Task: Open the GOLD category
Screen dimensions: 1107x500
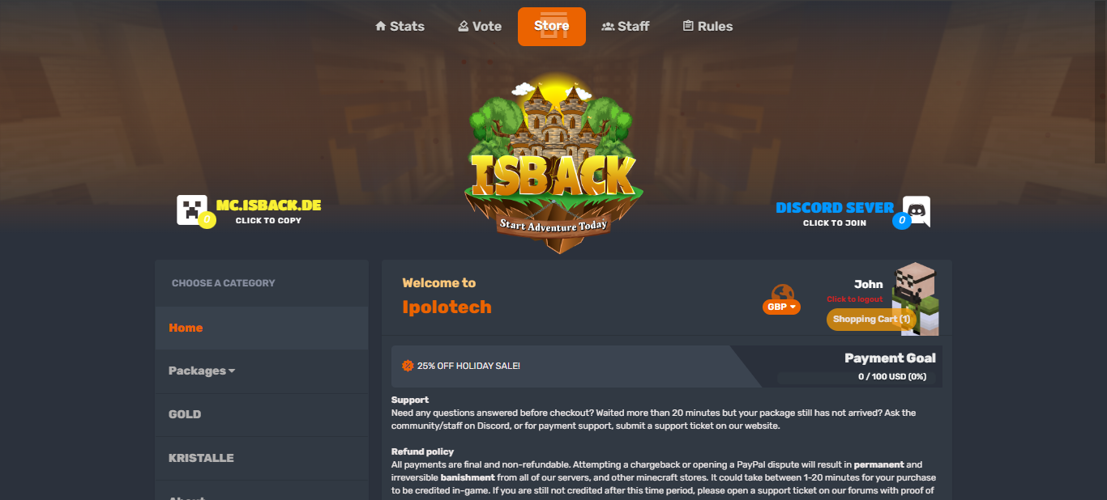Action: point(261,414)
